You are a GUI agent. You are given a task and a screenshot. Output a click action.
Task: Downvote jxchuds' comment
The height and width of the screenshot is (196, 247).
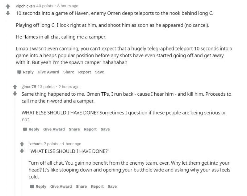pos(22,151)
